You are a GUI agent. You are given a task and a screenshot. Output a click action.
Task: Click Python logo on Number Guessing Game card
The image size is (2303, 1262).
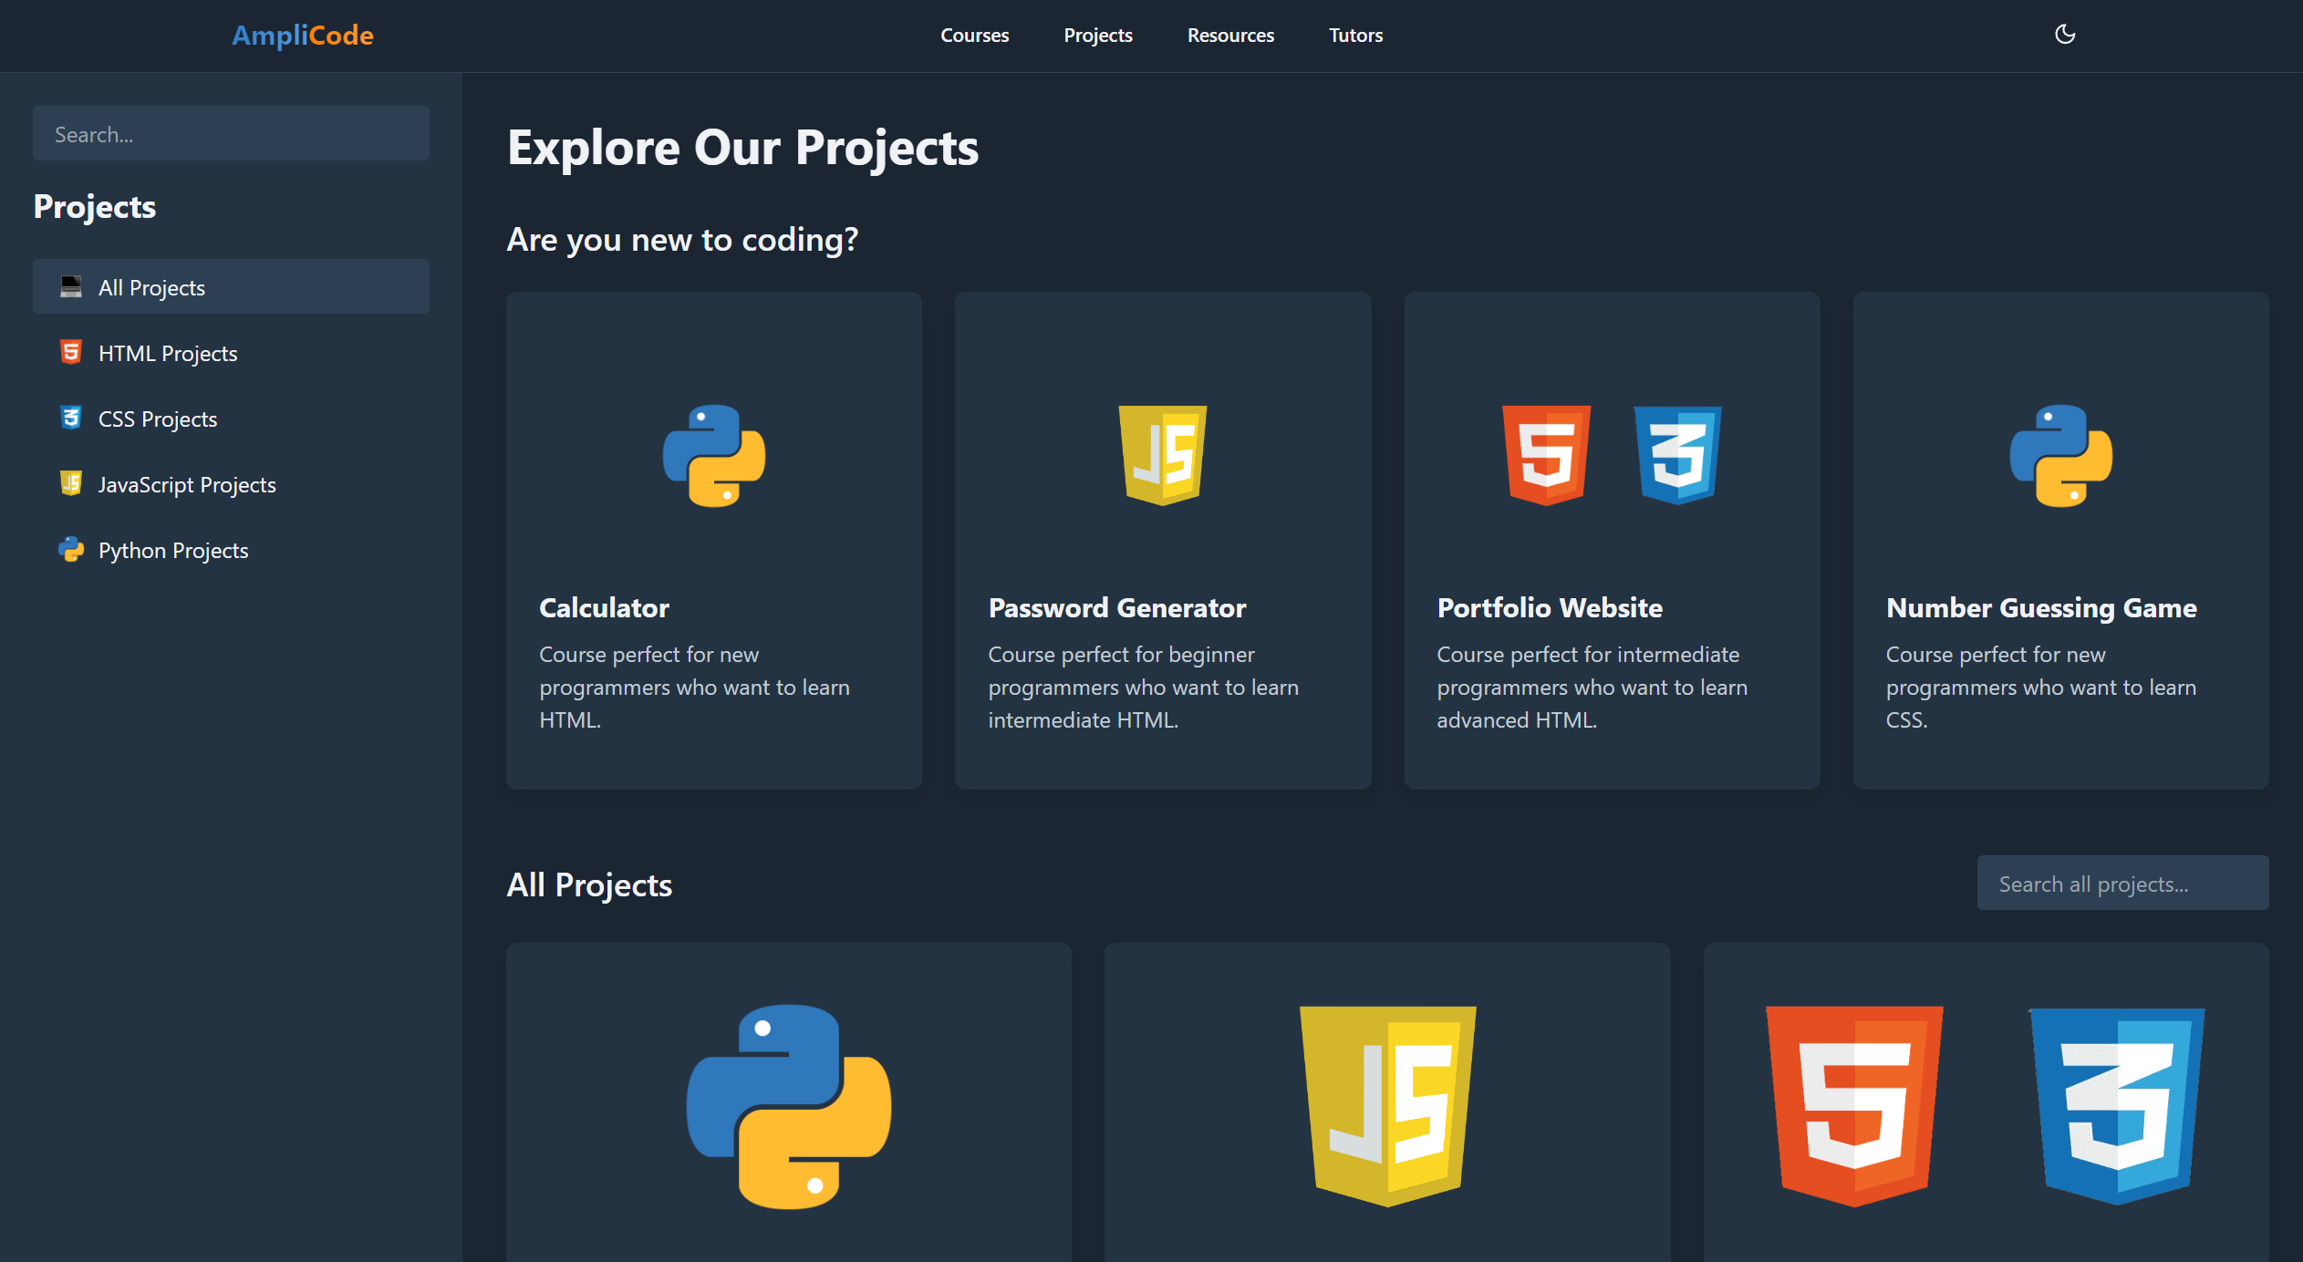2061,455
